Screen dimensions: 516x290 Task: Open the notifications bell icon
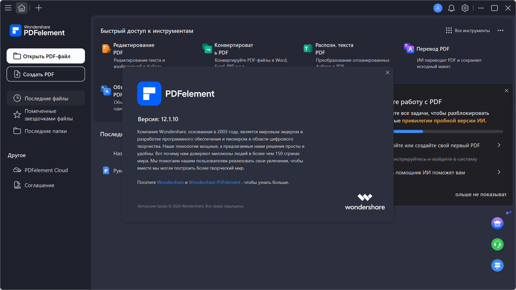click(x=451, y=8)
